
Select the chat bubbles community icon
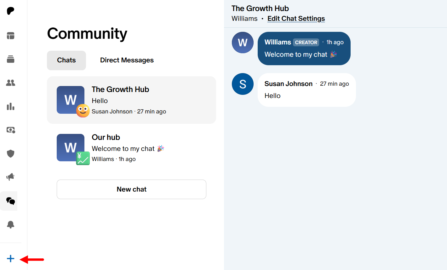[x=10, y=201]
